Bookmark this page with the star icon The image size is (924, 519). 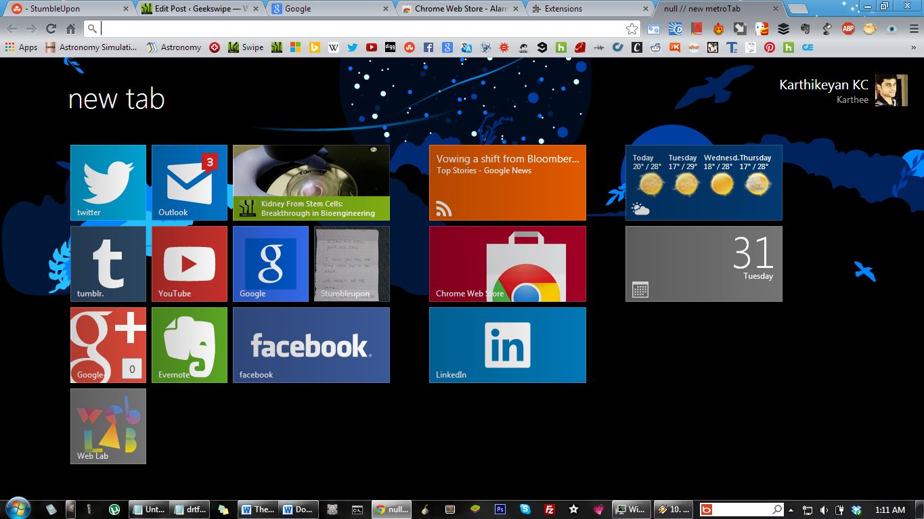tap(632, 28)
